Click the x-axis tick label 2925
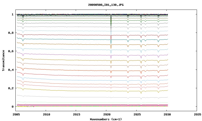Screen dimensions: 202x121 pyautogui.click(x=137, y=114)
